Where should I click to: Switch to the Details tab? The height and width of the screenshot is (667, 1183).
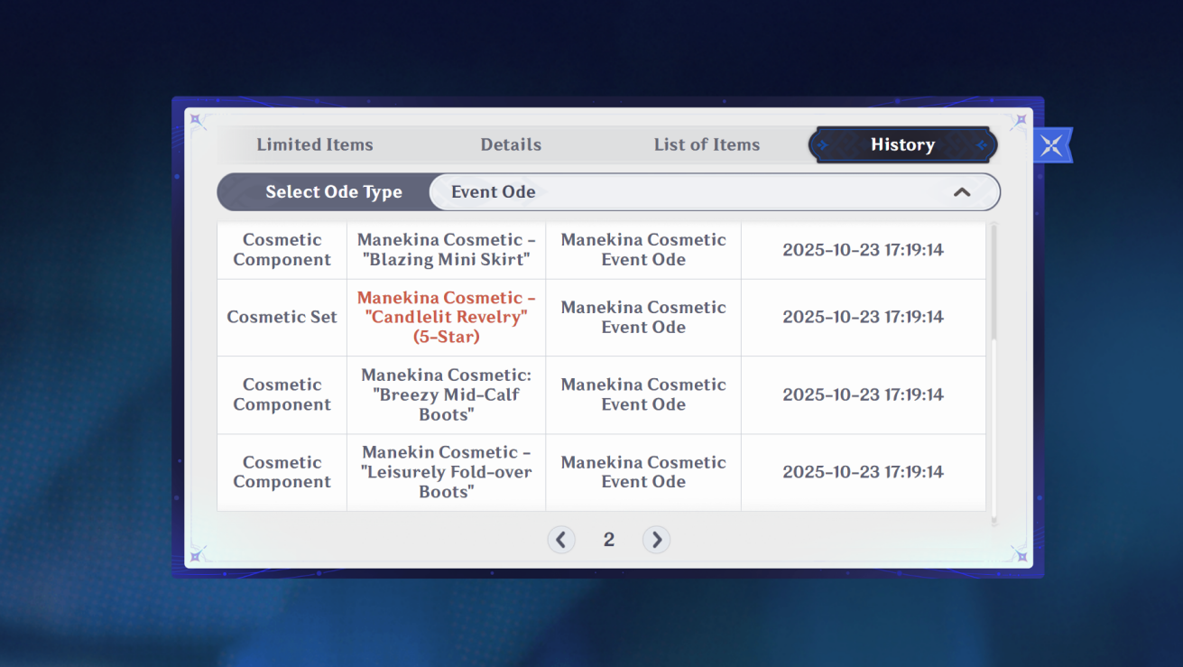click(511, 144)
